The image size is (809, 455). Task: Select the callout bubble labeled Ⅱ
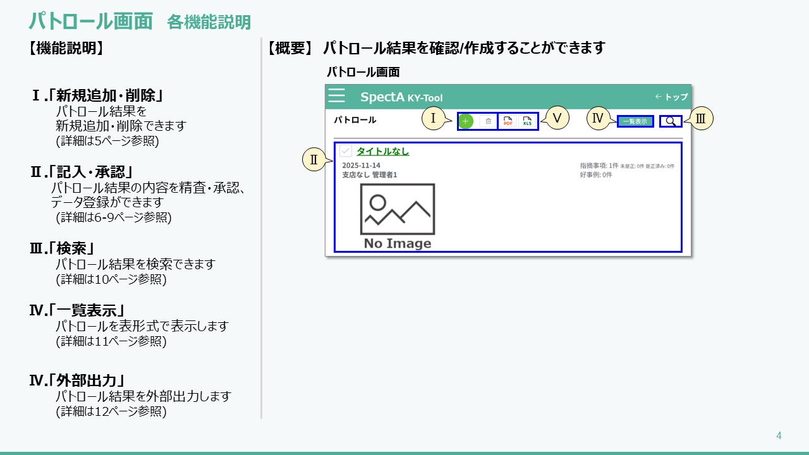[313, 160]
